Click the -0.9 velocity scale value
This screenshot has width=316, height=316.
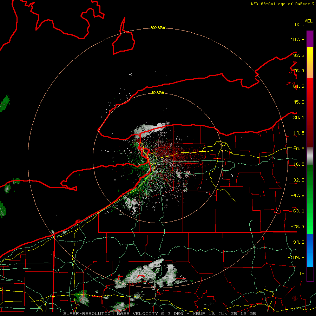click(x=299, y=149)
